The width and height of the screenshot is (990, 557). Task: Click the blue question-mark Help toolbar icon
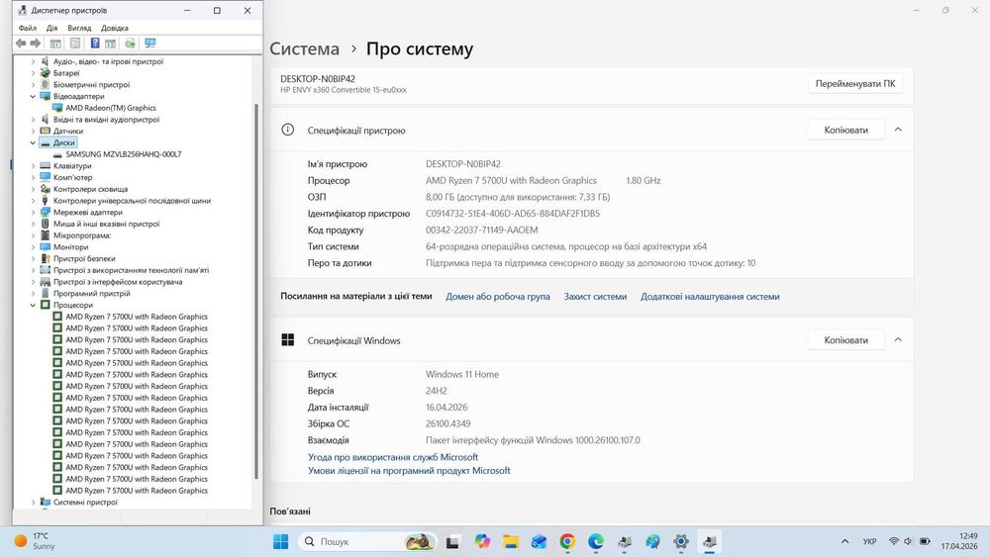pos(95,43)
